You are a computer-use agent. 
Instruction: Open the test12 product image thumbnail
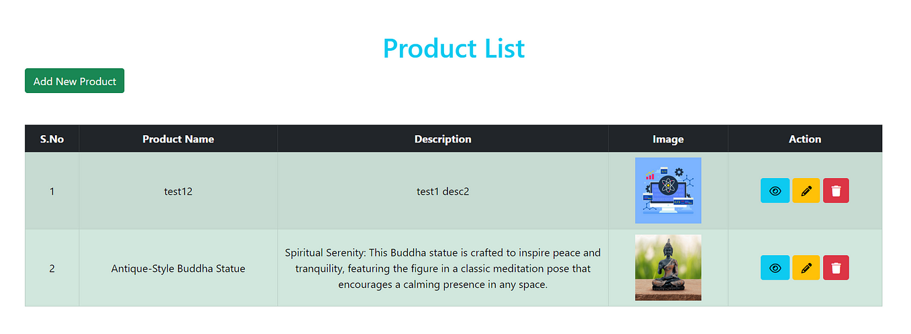pyautogui.click(x=668, y=191)
